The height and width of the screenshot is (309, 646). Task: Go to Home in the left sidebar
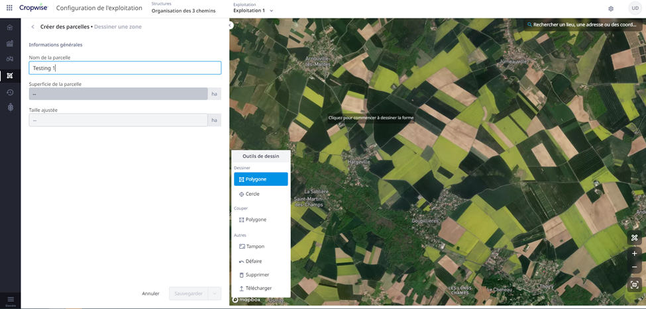point(10,28)
